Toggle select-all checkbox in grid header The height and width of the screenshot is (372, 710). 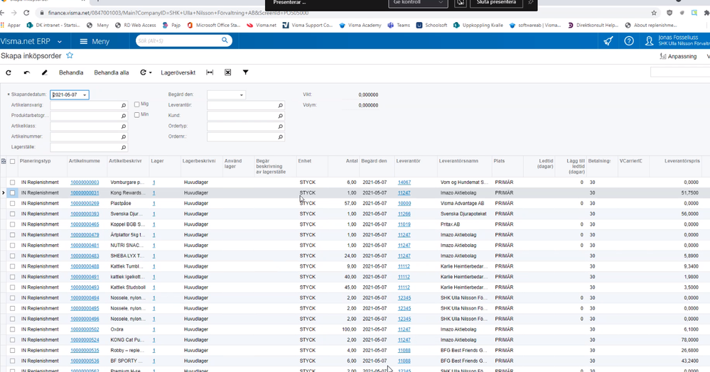(13, 161)
